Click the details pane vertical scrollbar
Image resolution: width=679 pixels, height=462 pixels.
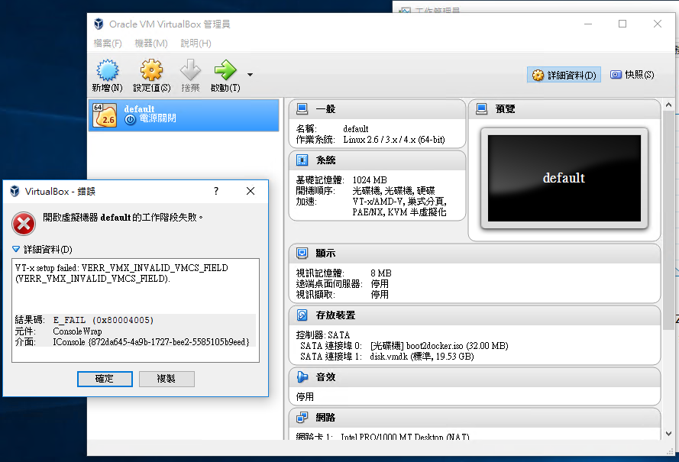pyautogui.click(x=668, y=229)
